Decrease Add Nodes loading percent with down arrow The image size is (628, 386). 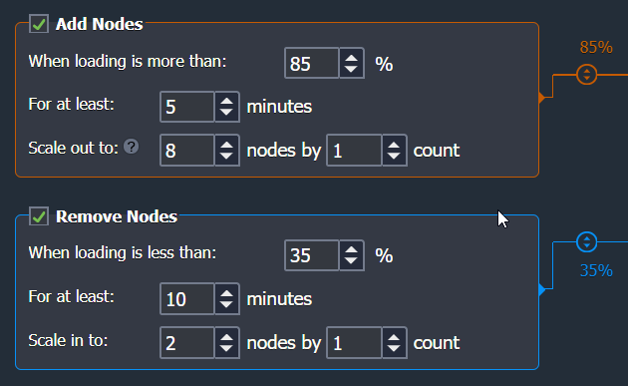pyautogui.click(x=351, y=69)
